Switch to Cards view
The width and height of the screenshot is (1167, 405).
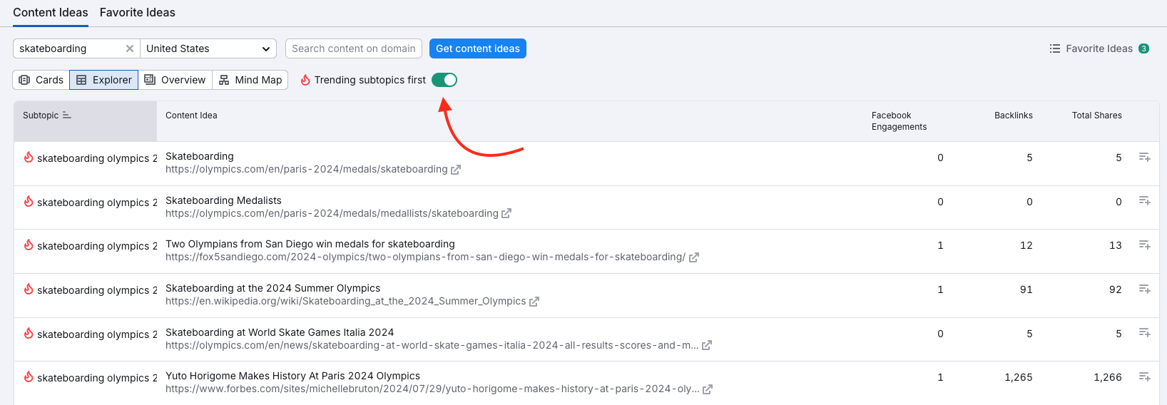[41, 80]
